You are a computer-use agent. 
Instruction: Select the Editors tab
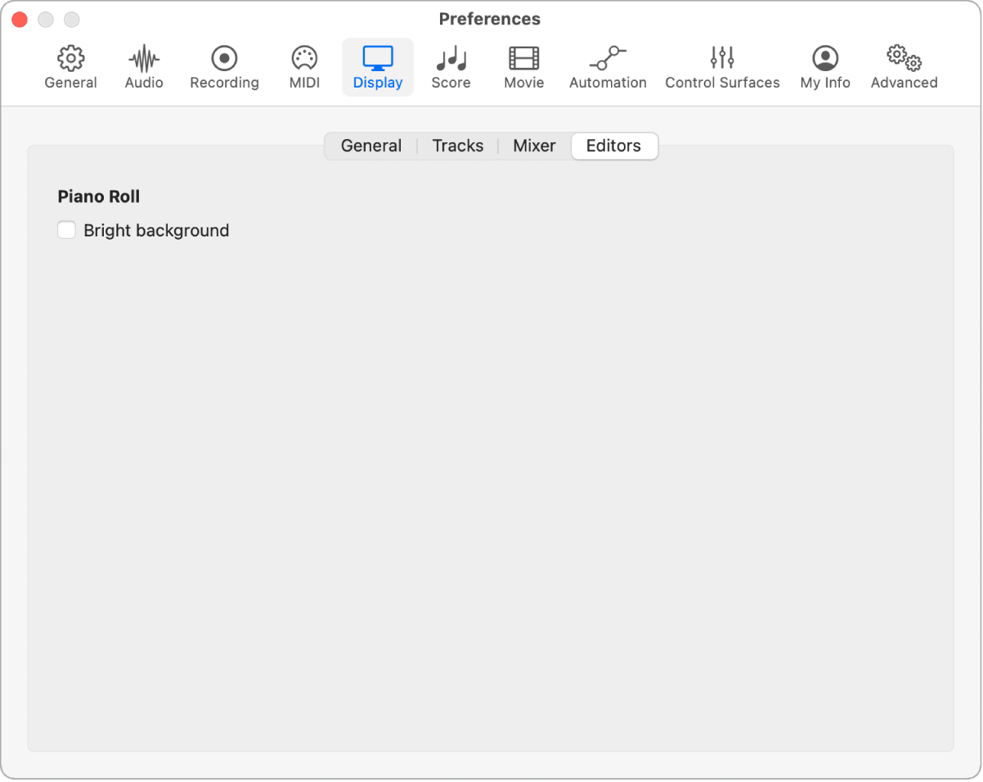tap(614, 146)
